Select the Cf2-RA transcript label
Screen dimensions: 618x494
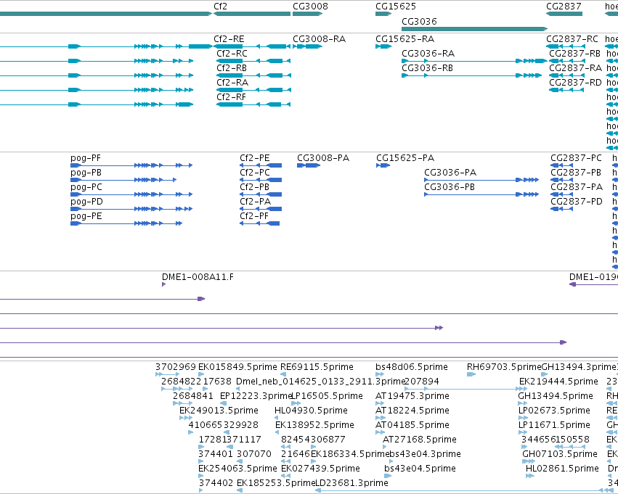(232, 83)
